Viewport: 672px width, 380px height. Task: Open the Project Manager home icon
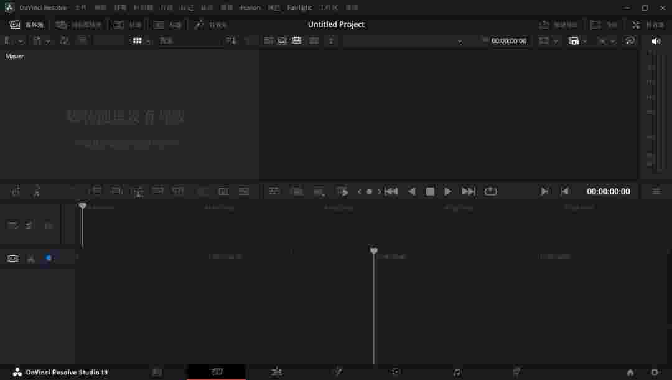coord(630,372)
